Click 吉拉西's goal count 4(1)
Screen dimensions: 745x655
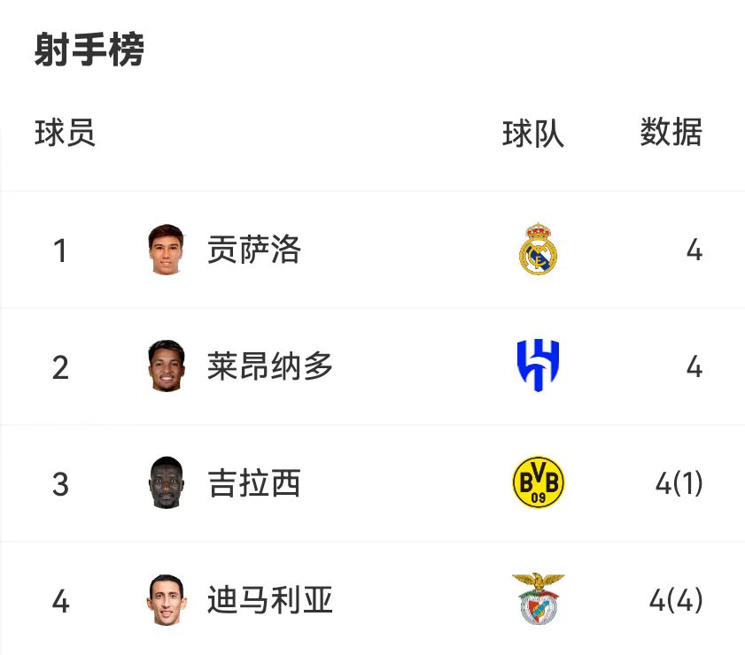[x=679, y=484]
